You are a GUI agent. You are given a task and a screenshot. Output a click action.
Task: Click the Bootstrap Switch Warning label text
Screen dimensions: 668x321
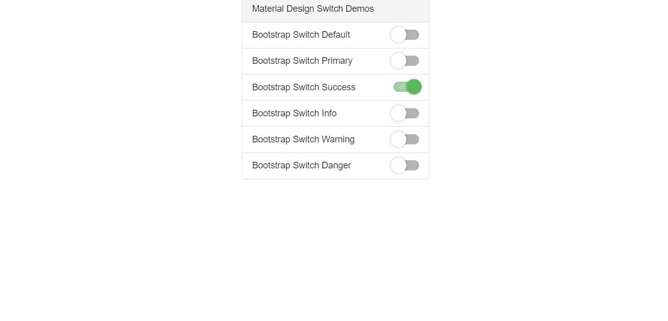[303, 139]
